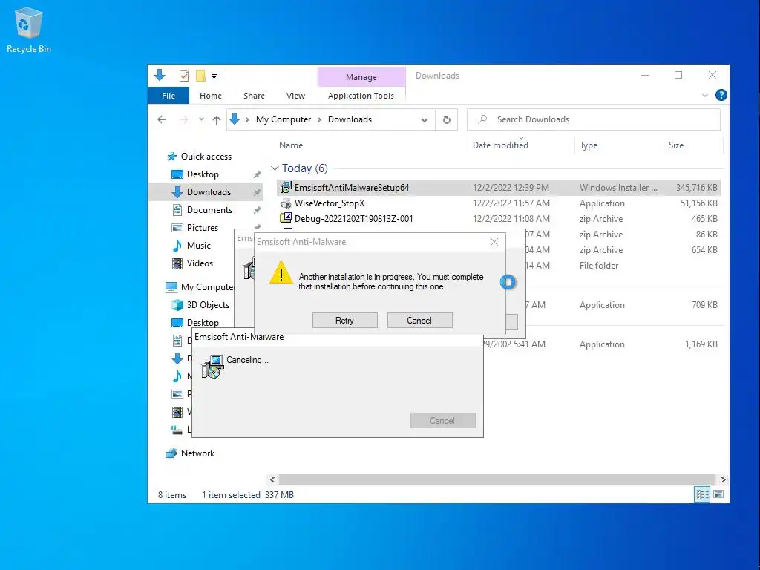Viewport: 760px width, 570px height.
Task: Select Debug-20221202T190813Z-001 zip file
Action: coord(353,219)
